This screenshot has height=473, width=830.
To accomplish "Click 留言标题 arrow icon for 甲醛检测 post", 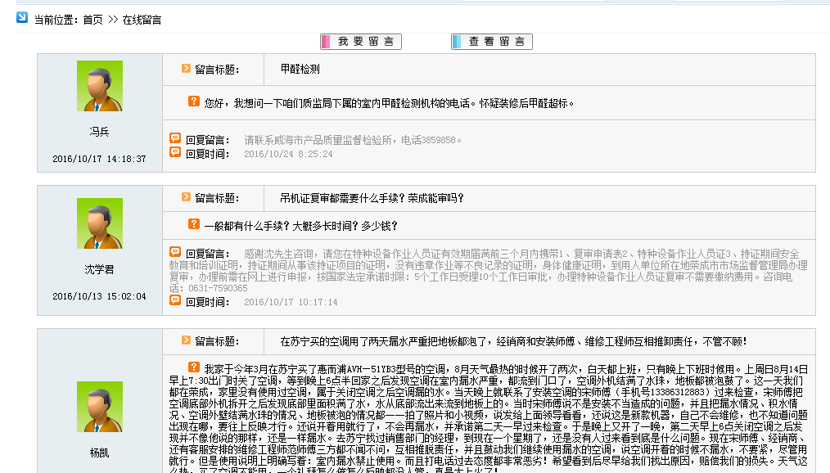I will (187, 69).
